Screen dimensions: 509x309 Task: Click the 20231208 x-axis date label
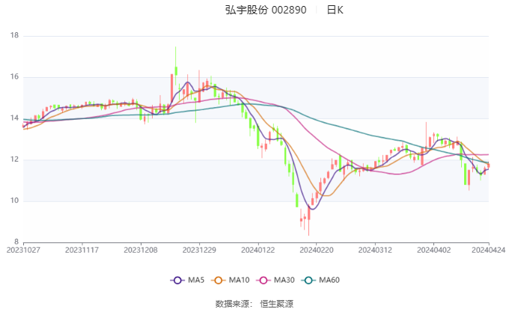coord(141,250)
